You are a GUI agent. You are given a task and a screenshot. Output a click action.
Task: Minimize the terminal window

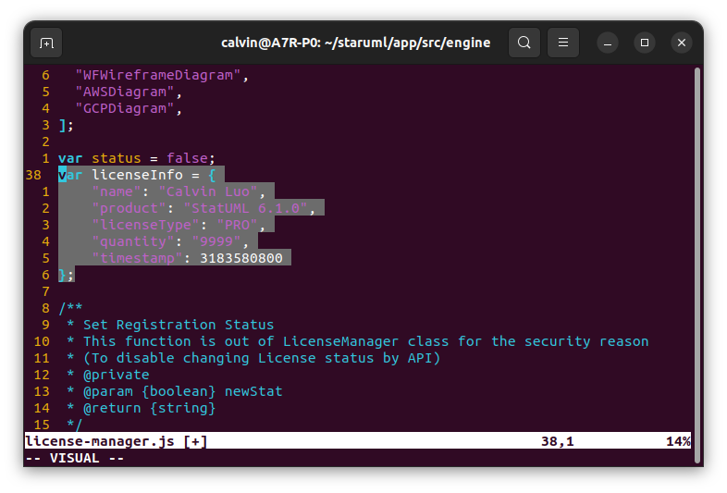tap(608, 43)
